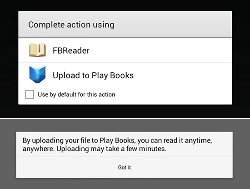The image size is (250, 189).
Task: Click blank space in the Upload to Play Books row
Action: point(183,75)
